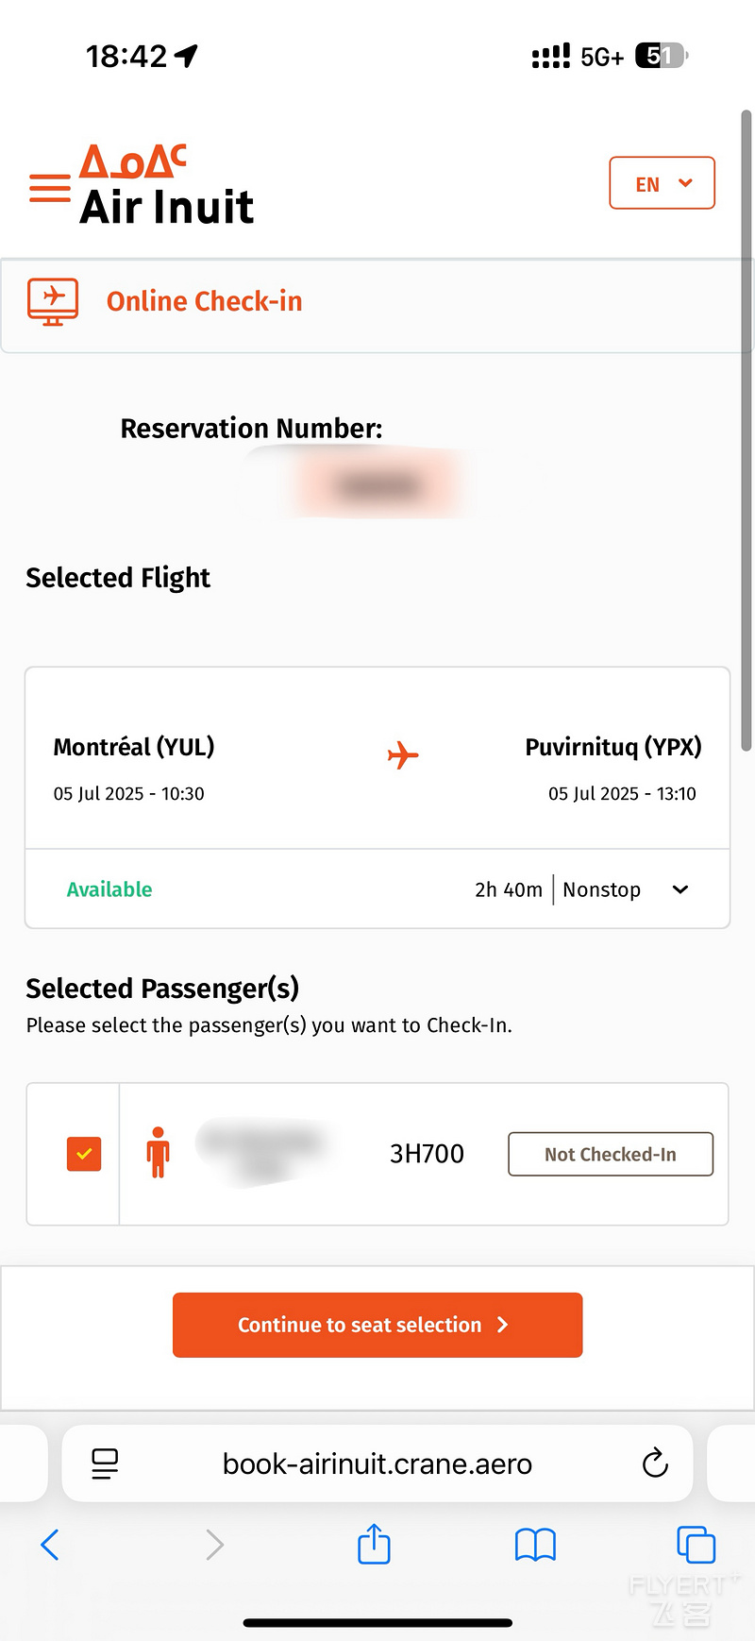The height and width of the screenshot is (1641, 755).
Task: Continue to seat selection
Action: tap(377, 1325)
